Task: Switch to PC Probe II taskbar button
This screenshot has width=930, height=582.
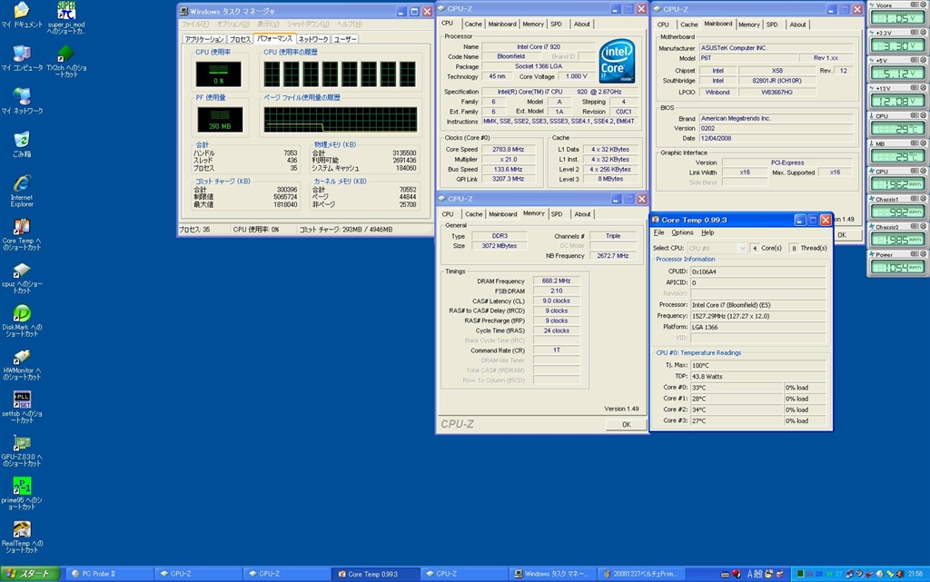Action: click(109, 574)
